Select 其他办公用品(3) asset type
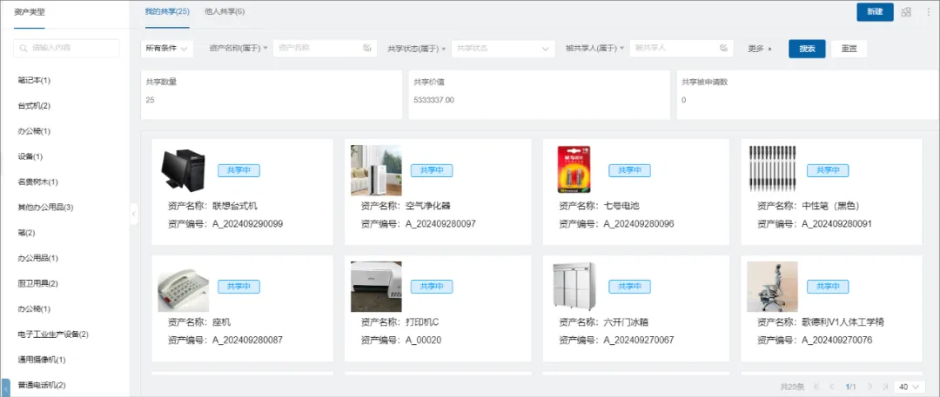This screenshot has width=940, height=397. point(45,207)
